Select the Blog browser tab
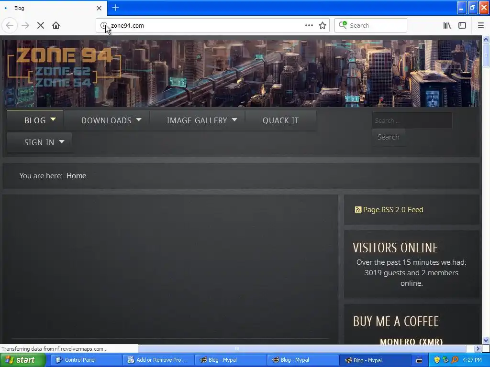 pos(54,8)
